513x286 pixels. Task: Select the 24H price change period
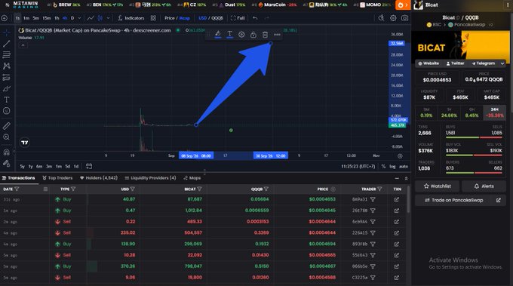[494, 112]
